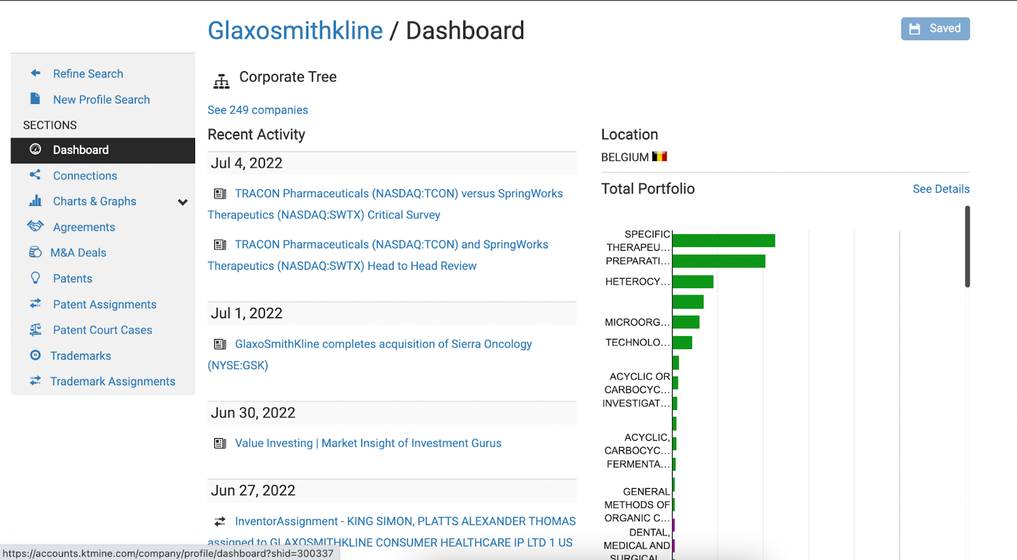1017x560 pixels.
Task: Click the Agreements handshake icon
Action: click(x=36, y=226)
